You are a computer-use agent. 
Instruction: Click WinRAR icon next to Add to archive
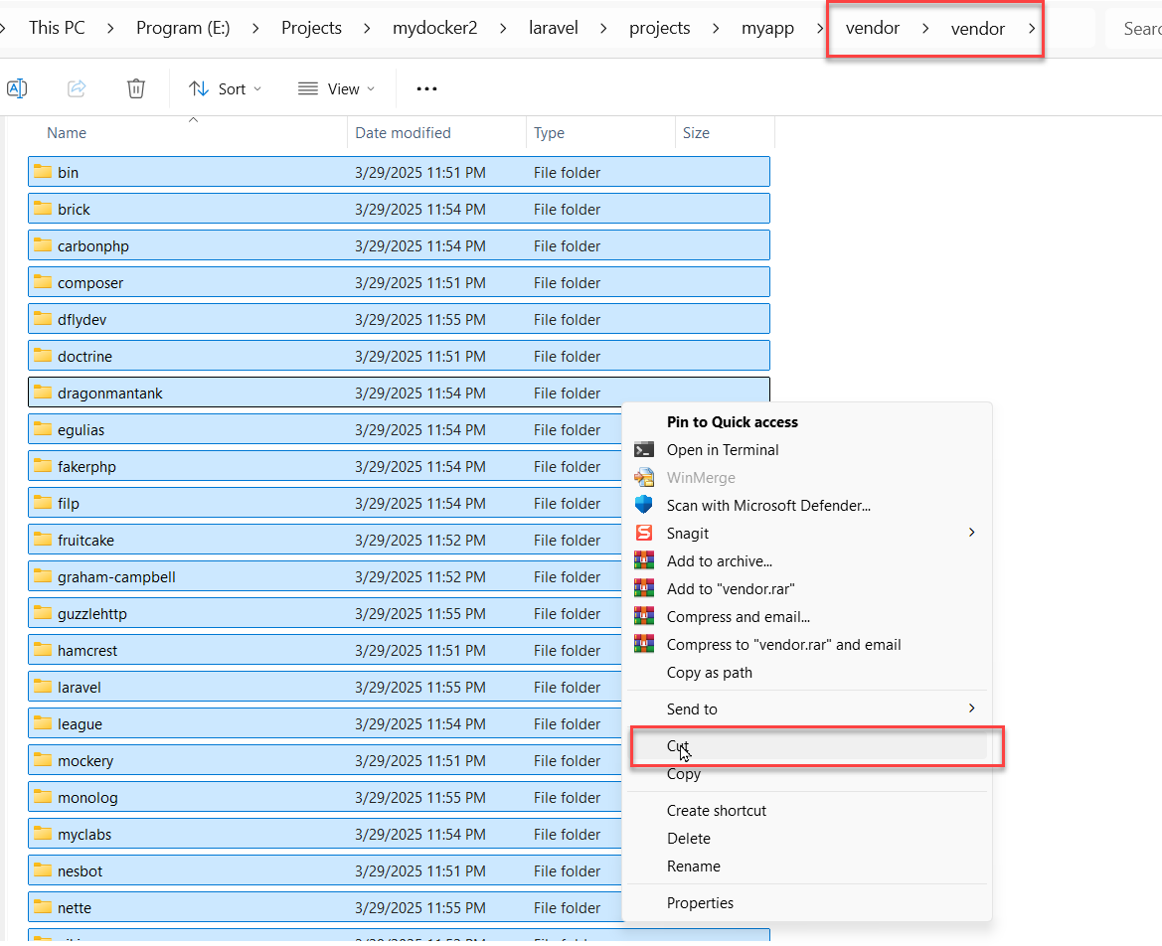(644, 560)
